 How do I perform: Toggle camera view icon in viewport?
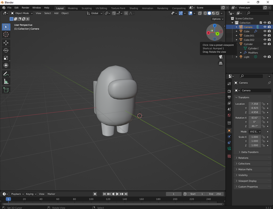tap(221, 57)
